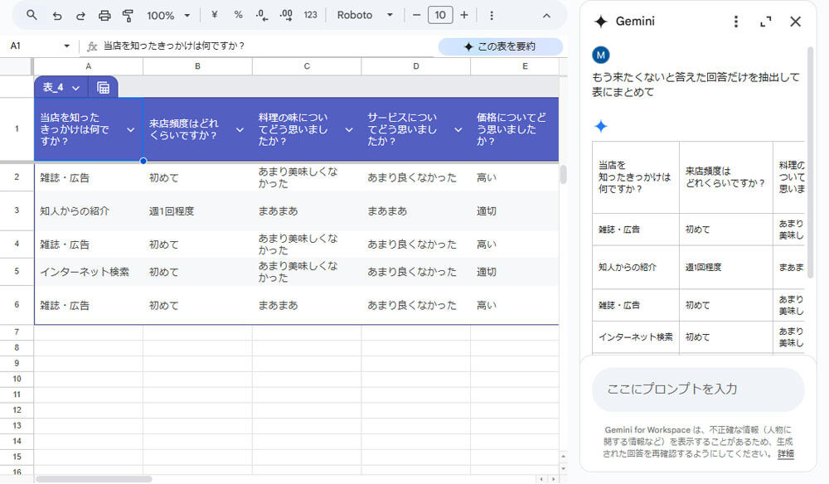The height and width of the screenshot is (484, 829).
Task: Select row 3 header
Action: (x=17, y=211)
